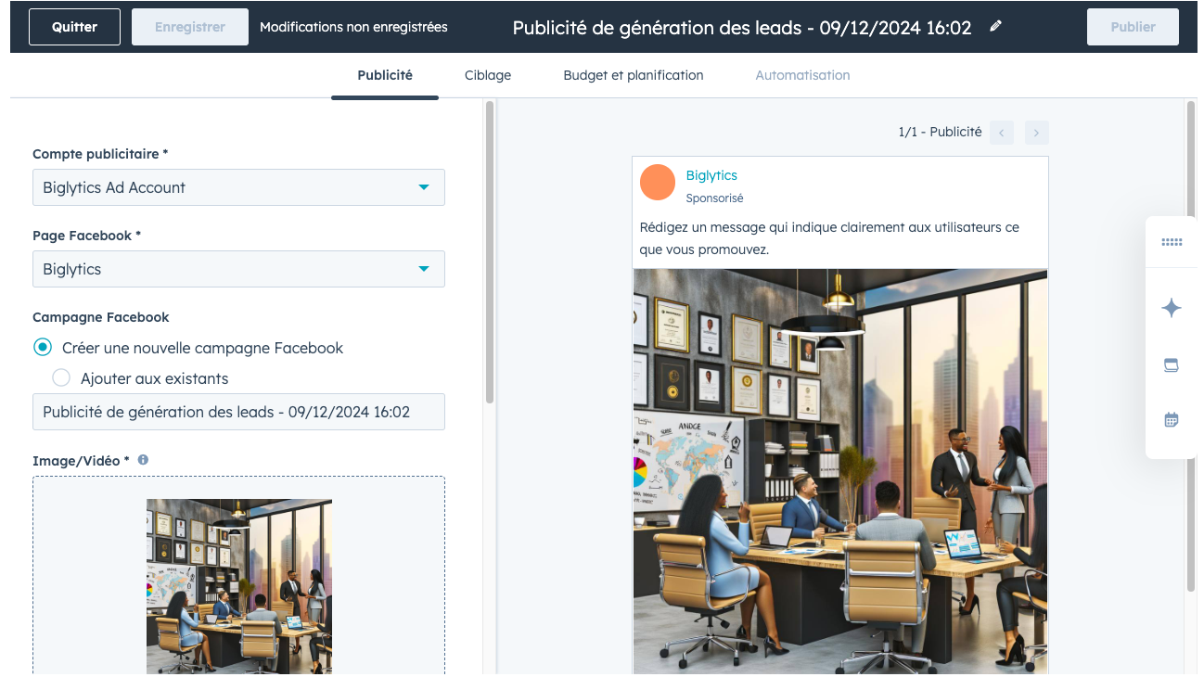
Task: Click the uploaded office image thumbnail
Action: tap(239, 586)
